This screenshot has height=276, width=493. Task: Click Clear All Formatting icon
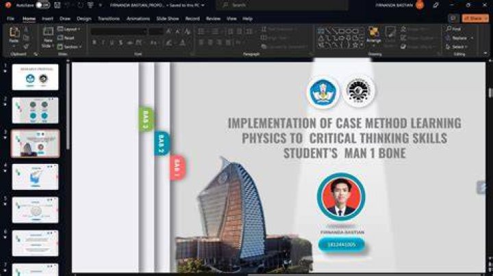point(188,31)
